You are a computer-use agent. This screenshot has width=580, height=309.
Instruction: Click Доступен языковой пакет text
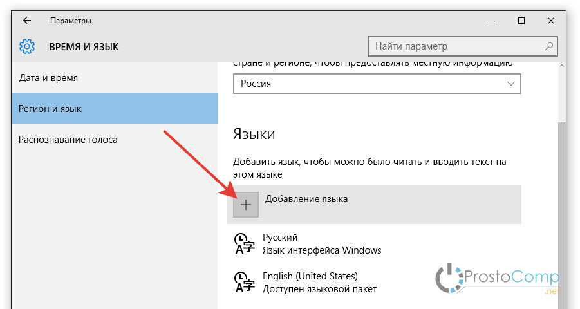point(319,289)
